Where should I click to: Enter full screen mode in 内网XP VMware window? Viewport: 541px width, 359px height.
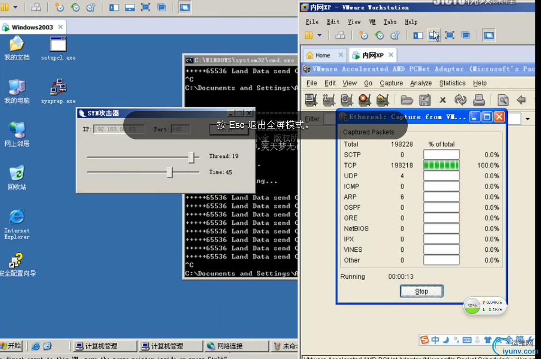449,35
